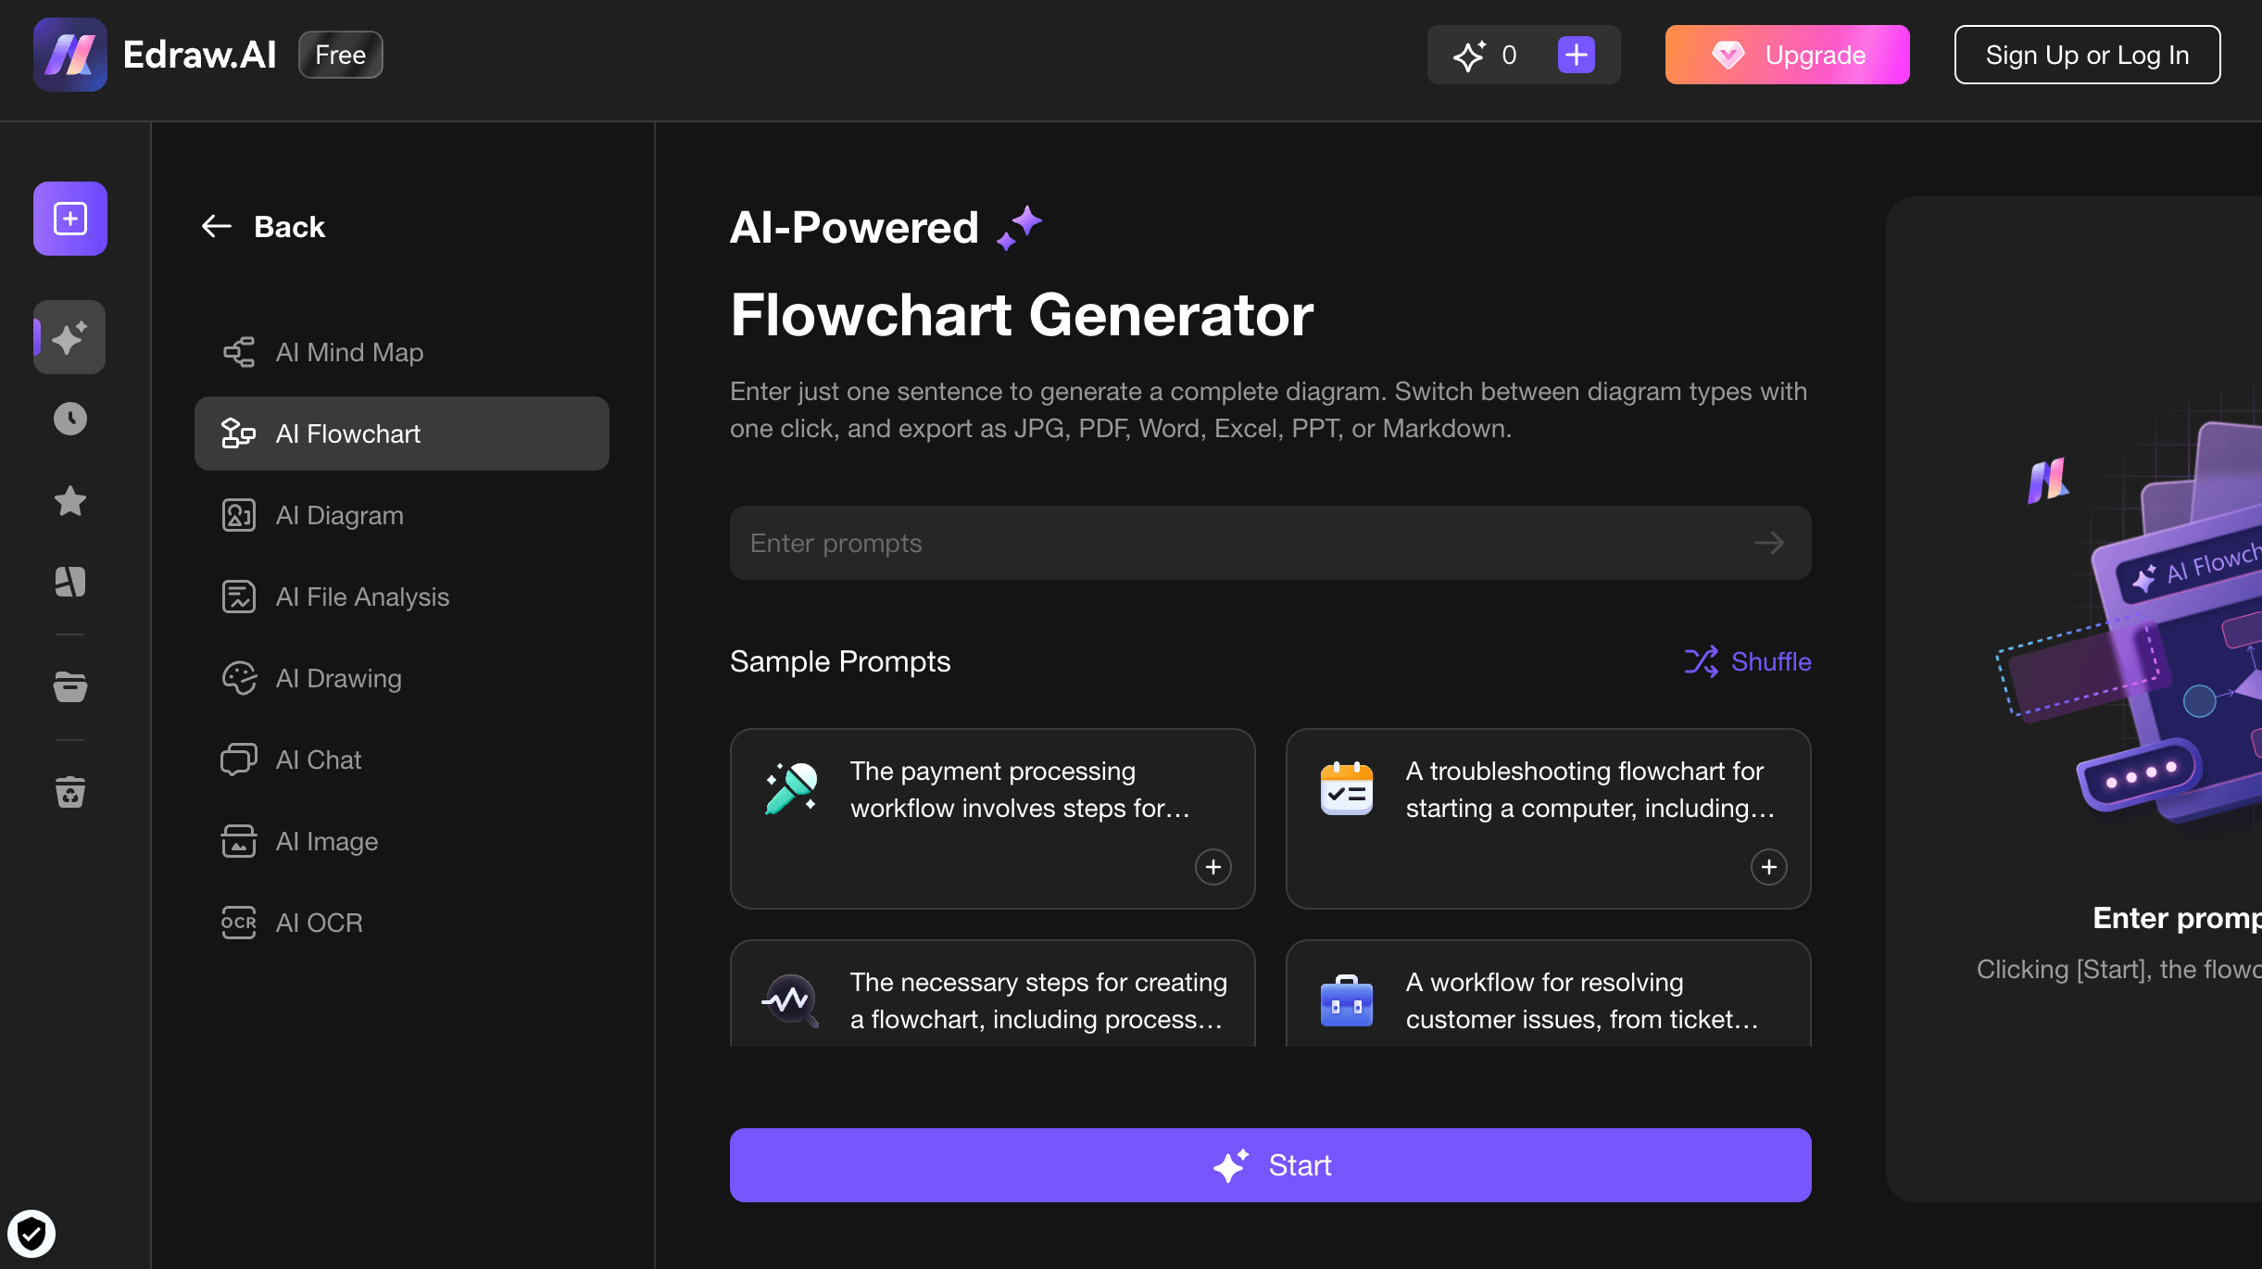Click the Enter prompts input field
The image size is (2262, 1269).
[x=1271, y=542]
